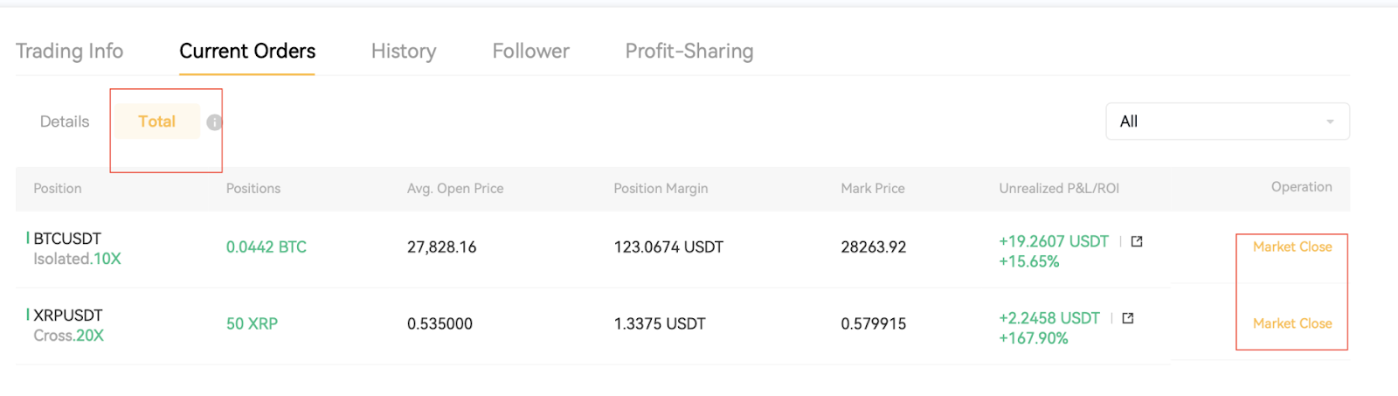This screenshot has height=396, width=1398.
Task: Market Close the BTCUSDT position
Action: click(1292, 247)
